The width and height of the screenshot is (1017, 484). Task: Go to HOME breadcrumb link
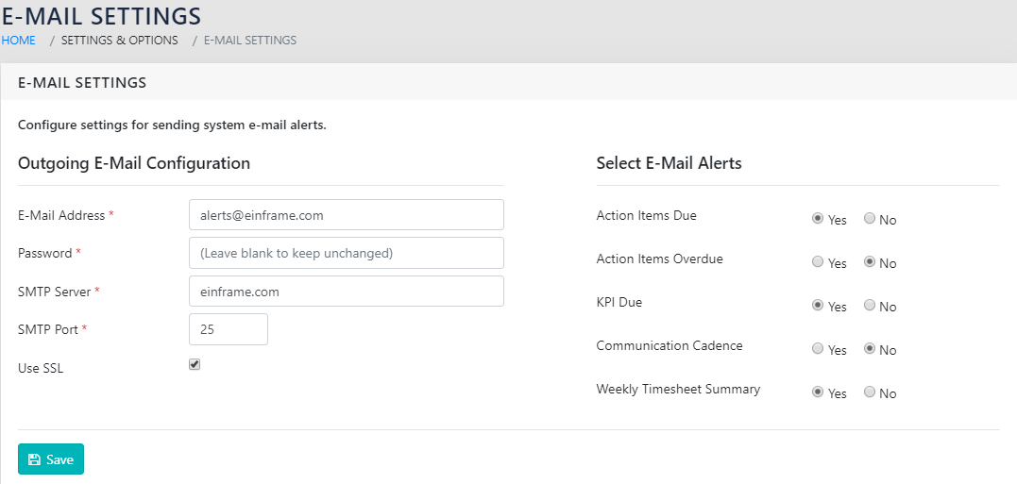18,41
